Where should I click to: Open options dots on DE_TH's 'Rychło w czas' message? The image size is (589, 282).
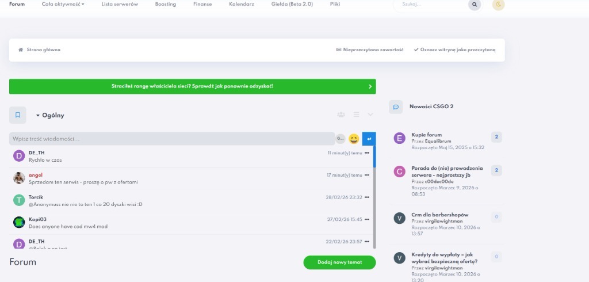pos(367,153)
